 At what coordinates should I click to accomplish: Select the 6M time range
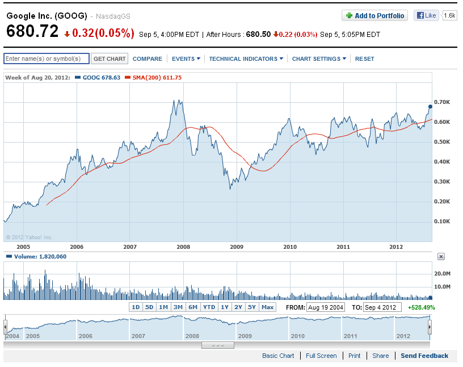(193, 307)
